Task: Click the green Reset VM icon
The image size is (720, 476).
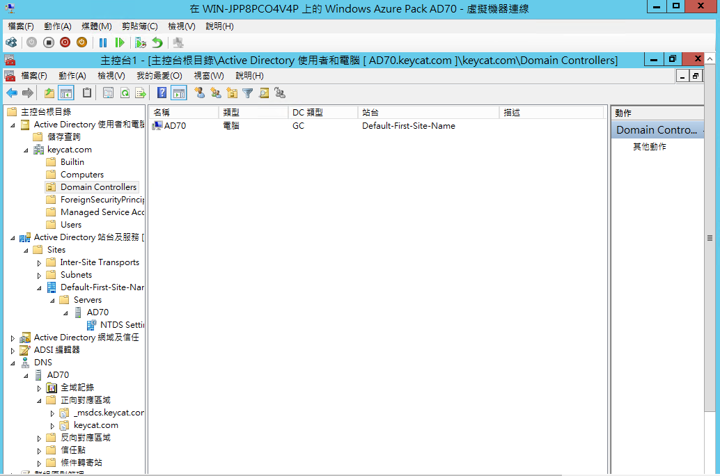Action: point(119,42)
